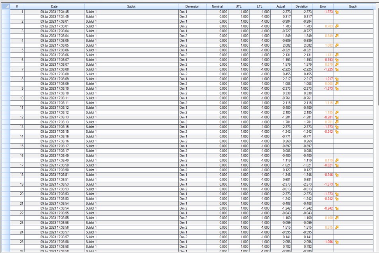Viewport: 379px width, 253px height.
Task: Sort by the Actual column header
Action: click(x=281, y=6)
